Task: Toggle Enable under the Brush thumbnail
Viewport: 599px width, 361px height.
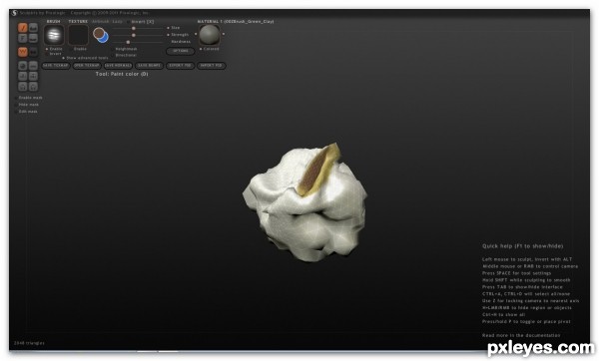Action: [54, 49]
